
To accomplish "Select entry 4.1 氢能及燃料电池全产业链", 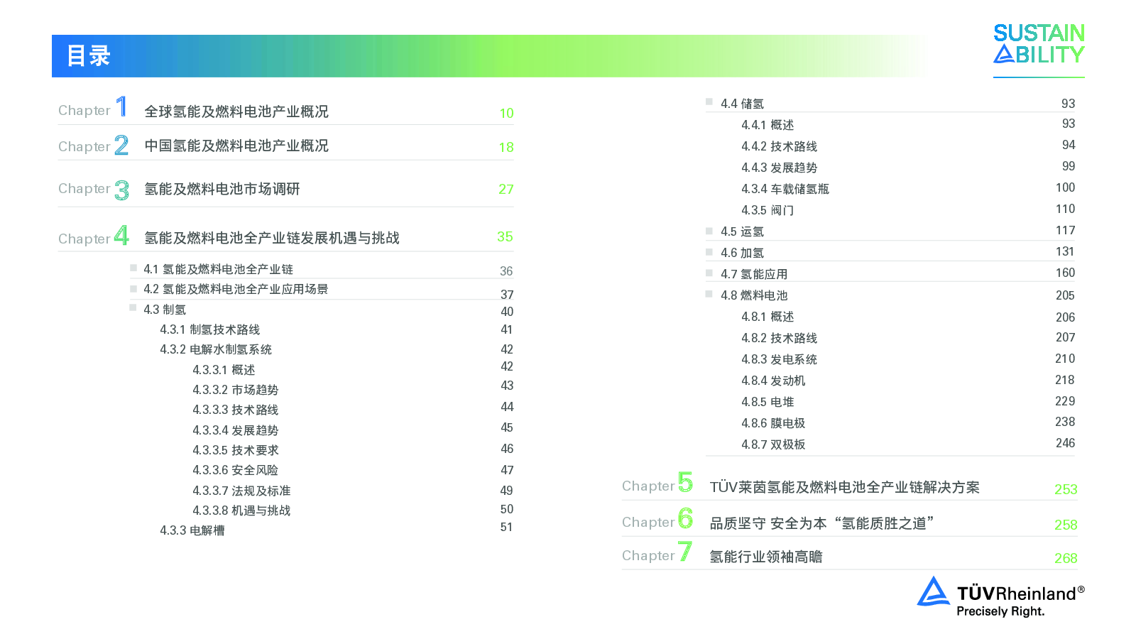I will (218, 269).
